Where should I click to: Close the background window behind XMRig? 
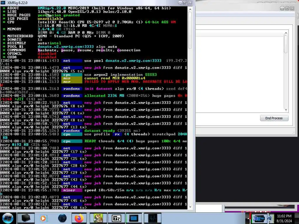pos(292,8)
